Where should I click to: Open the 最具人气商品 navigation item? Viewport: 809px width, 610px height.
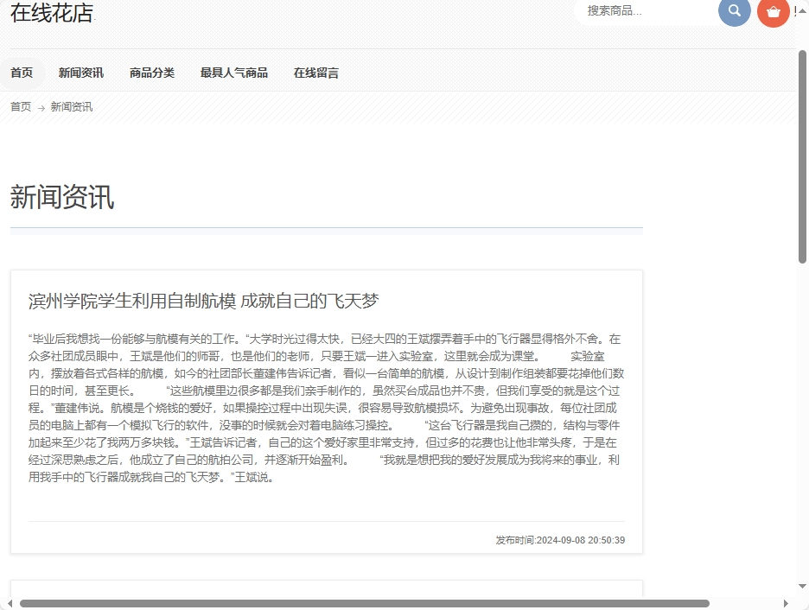233,73
